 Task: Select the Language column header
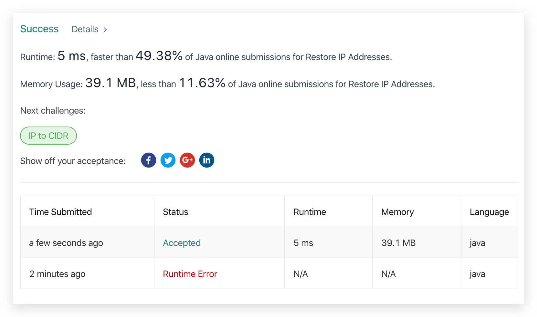tap(489, 212)
